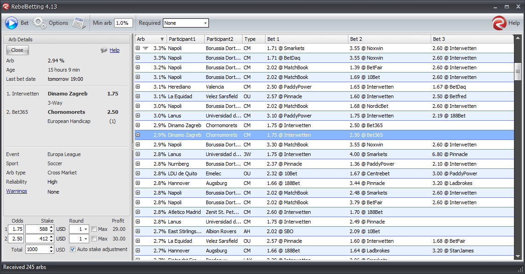Click '2.09 @ 10Bet' bet cell
525x274 pixels.
[x=365, y=231]
